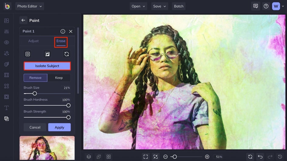Click the Brush Hardness 100% value field
This screenshot has width=287, height=161.
pyautogui.click(x=66, y=100)
